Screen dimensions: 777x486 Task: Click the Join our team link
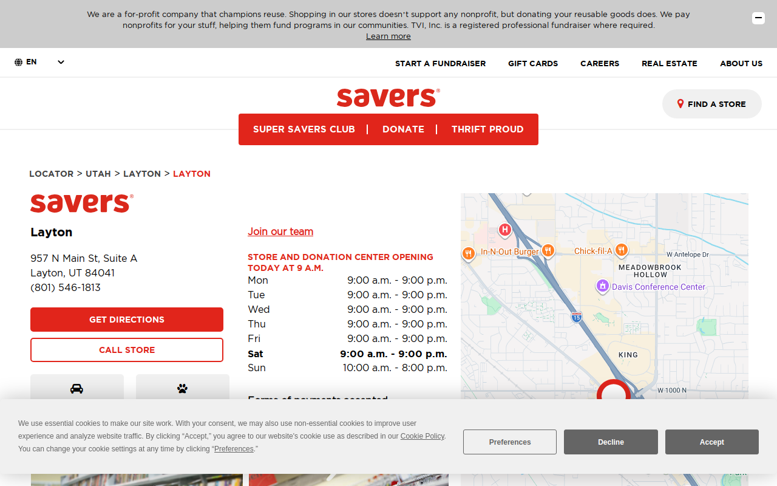(280, 231)
